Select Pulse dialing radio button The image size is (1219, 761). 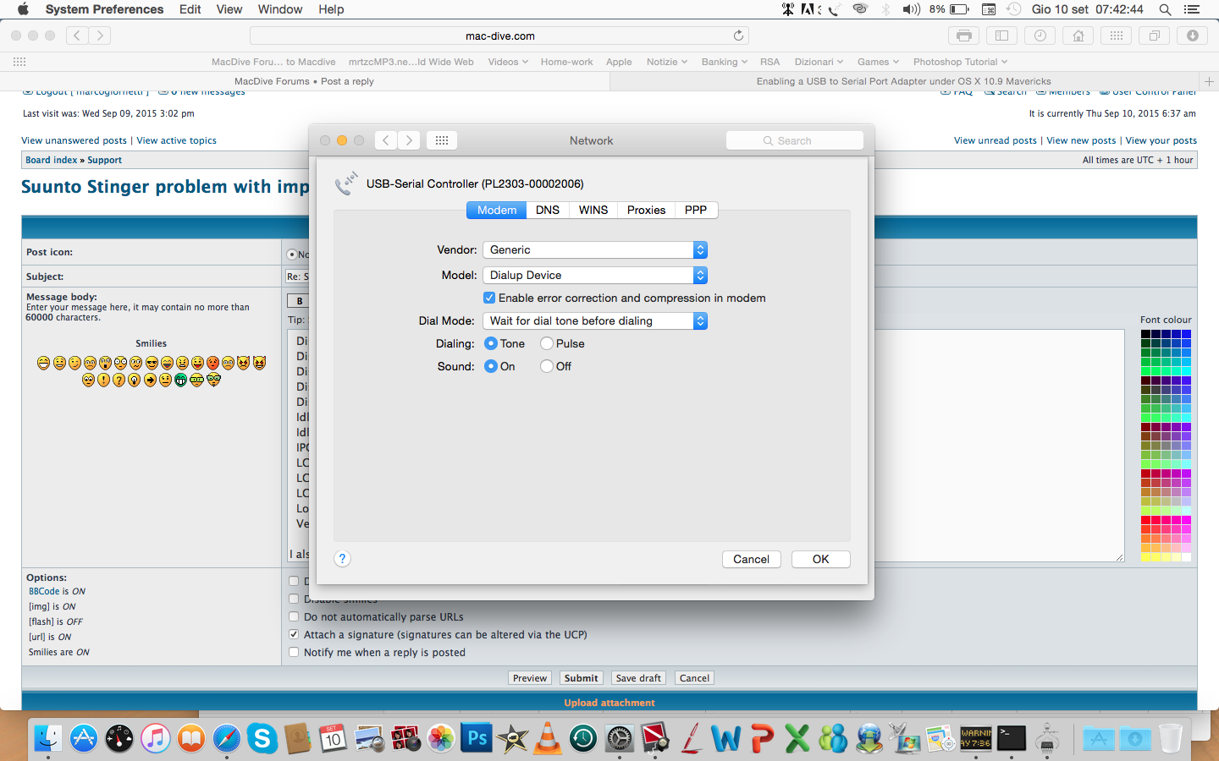(x=547, y=343)
